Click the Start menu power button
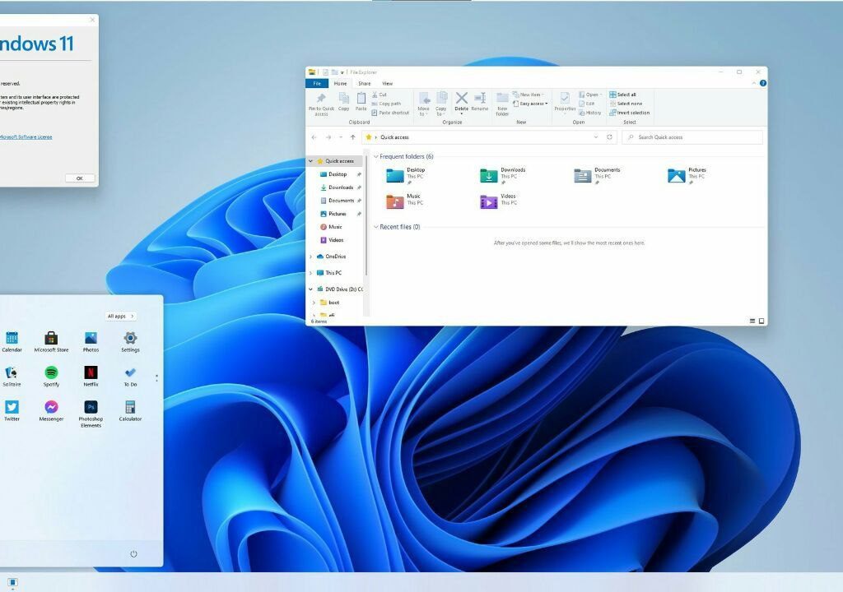 pyautogui.click(x=133, y=554)
